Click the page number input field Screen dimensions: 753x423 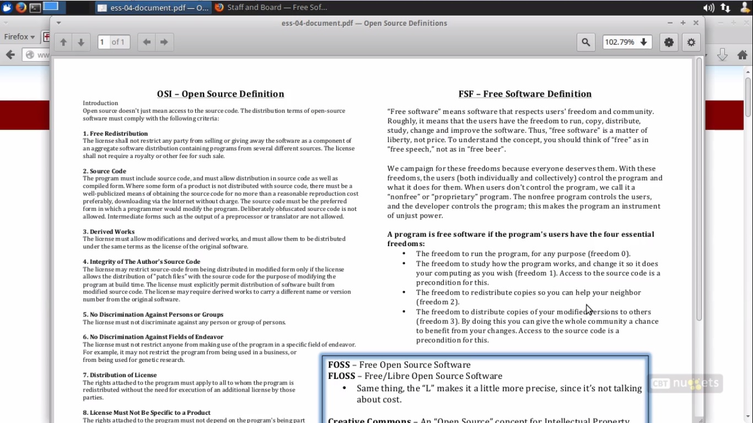[x=104, y=42]
